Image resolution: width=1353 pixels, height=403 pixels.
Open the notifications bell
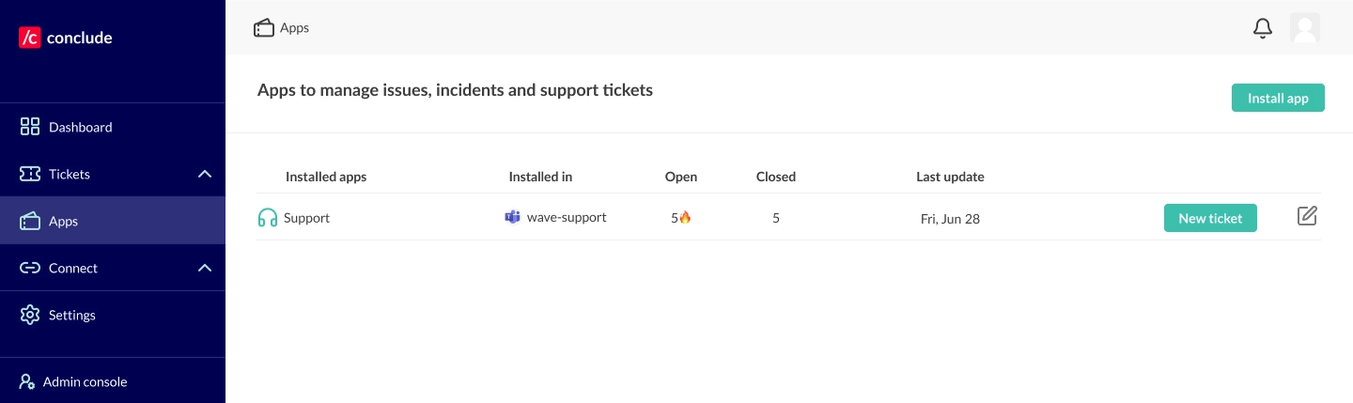1263,28
